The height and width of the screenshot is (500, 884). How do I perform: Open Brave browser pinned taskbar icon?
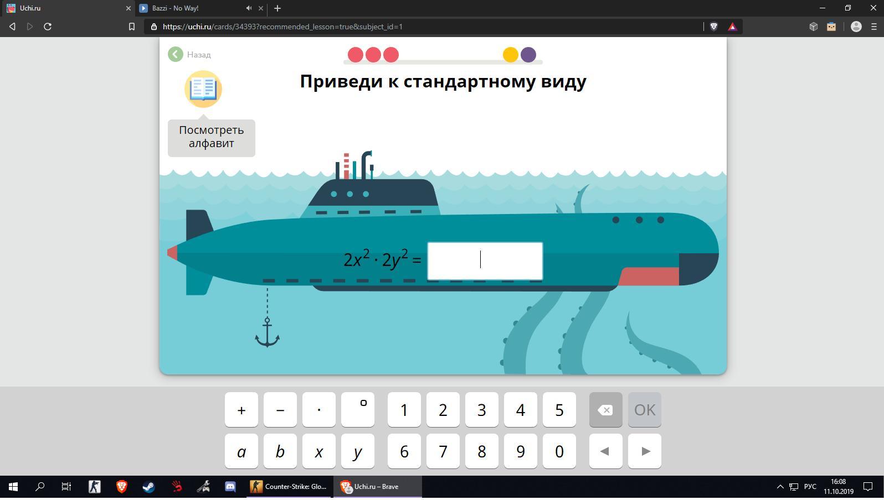pos(122,487)
